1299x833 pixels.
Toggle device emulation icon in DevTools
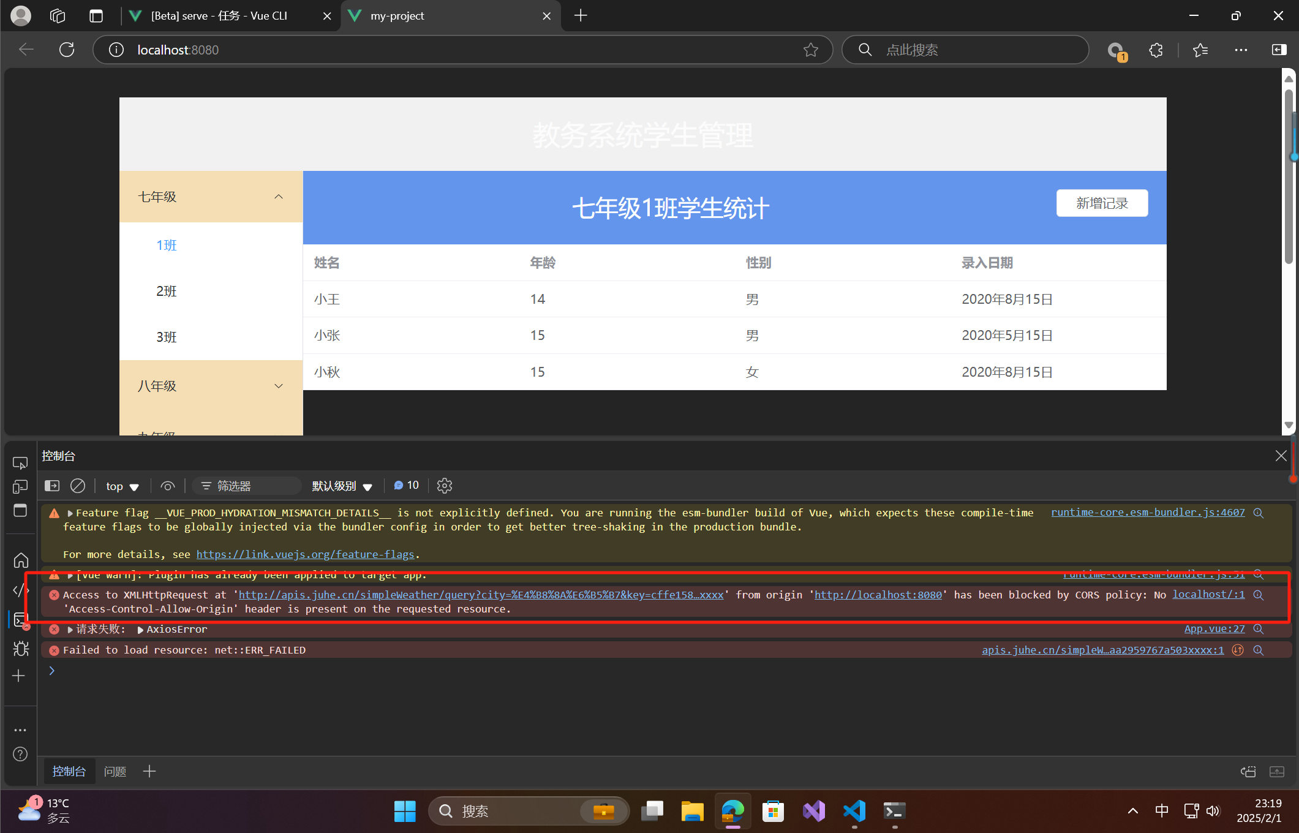click(20, 487)
